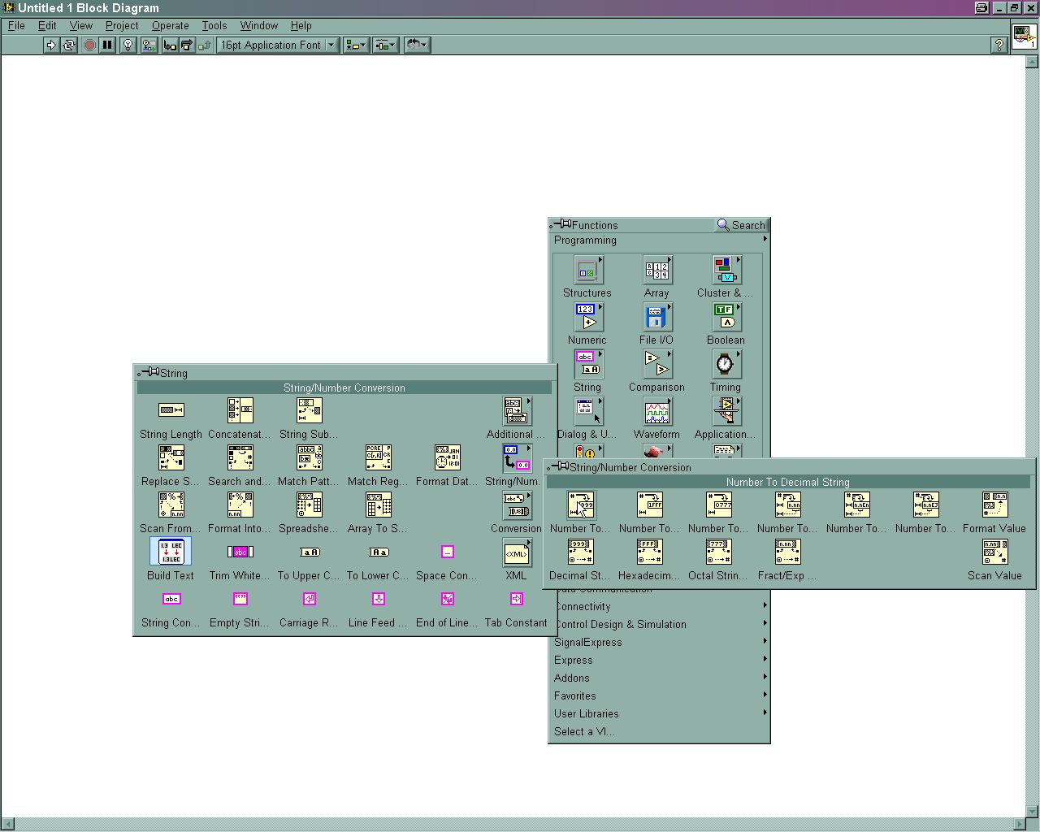The width and height of the screenshot is (1040, 832).
Task: Pick the Scan Value function
Action: [994, 552]
